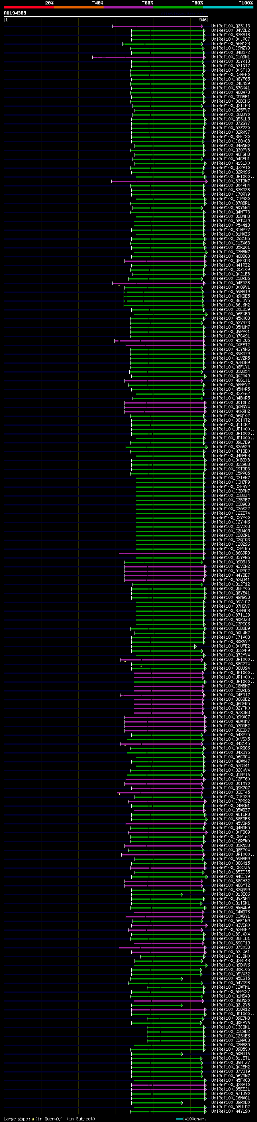Select hit UniRef100_B6J3V5
The image size is (257, 1122).
coord(230,301)
